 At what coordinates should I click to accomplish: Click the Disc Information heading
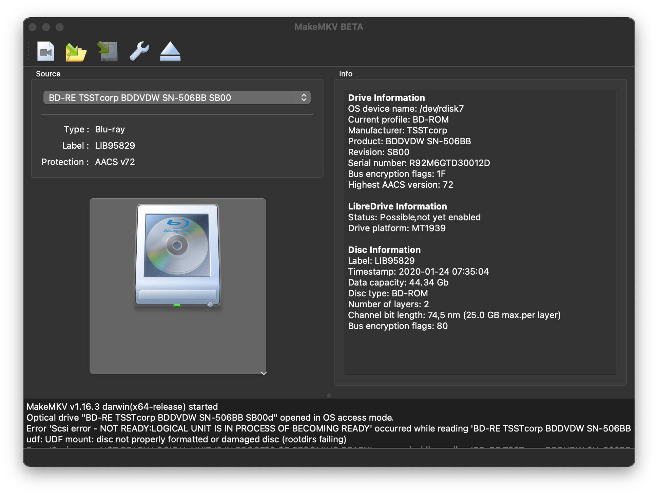384,250
